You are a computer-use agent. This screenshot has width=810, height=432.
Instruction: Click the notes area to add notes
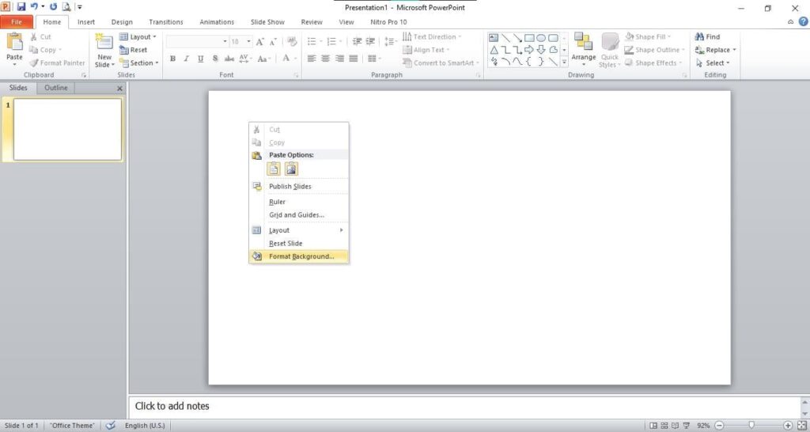[x=467, y=406]
